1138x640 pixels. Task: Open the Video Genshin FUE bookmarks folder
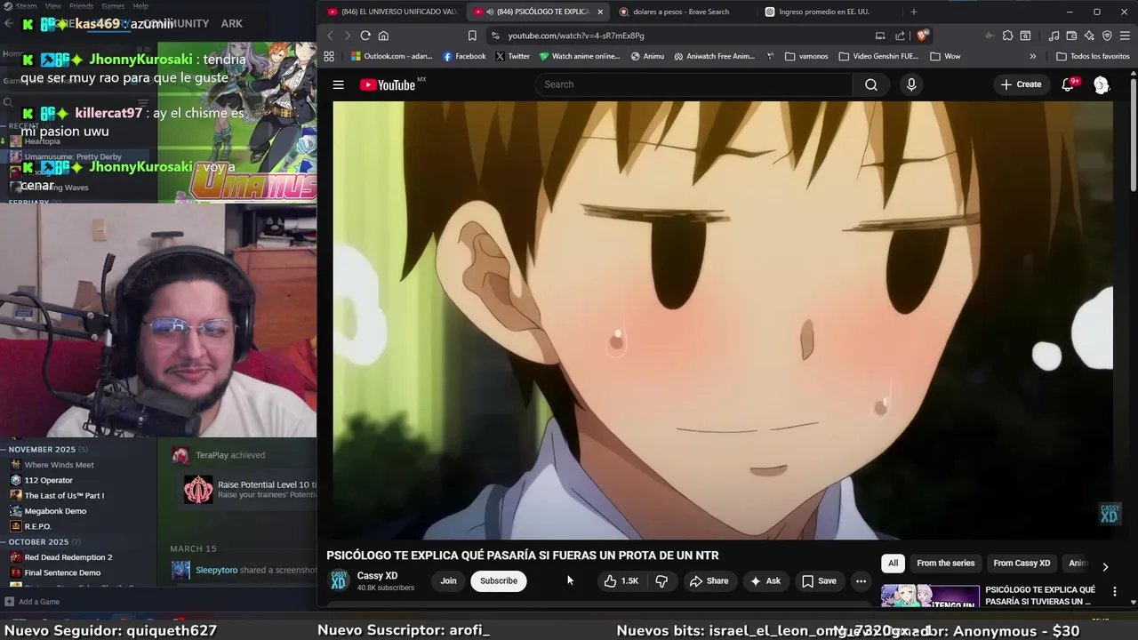(x=878, y=56)
